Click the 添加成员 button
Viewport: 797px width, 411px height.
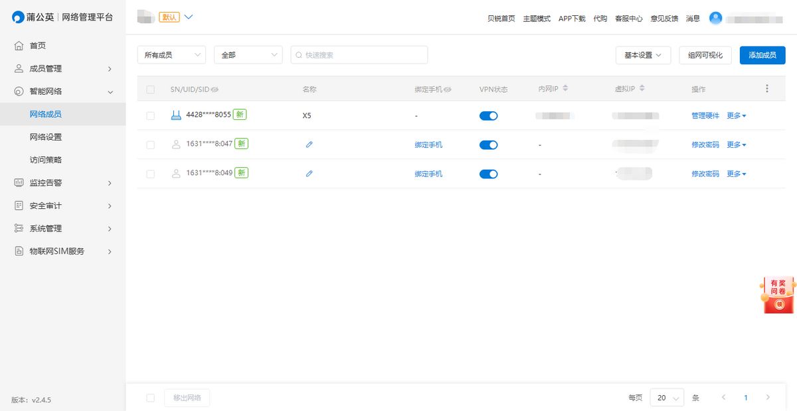762,55
